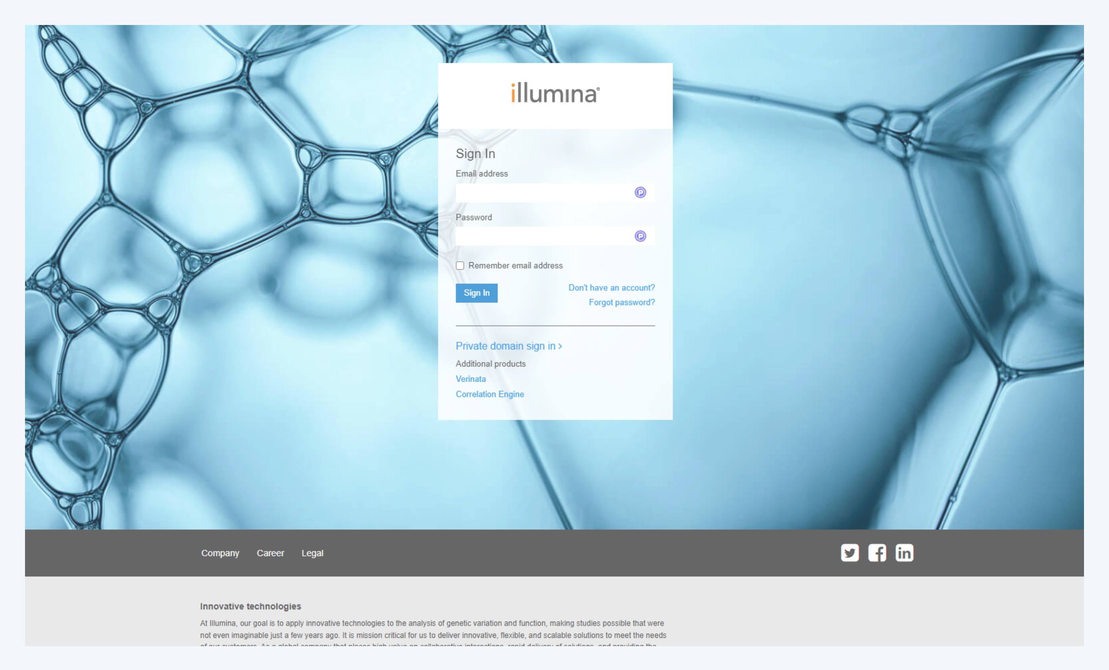Click the Twitter icon in footer

coord(850,553)
